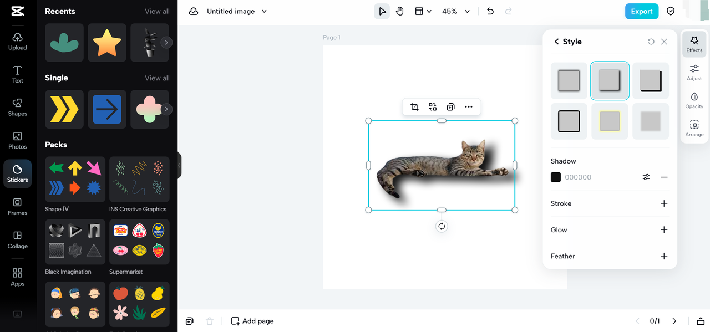Select the yellow star sticker

click(107, 43)
